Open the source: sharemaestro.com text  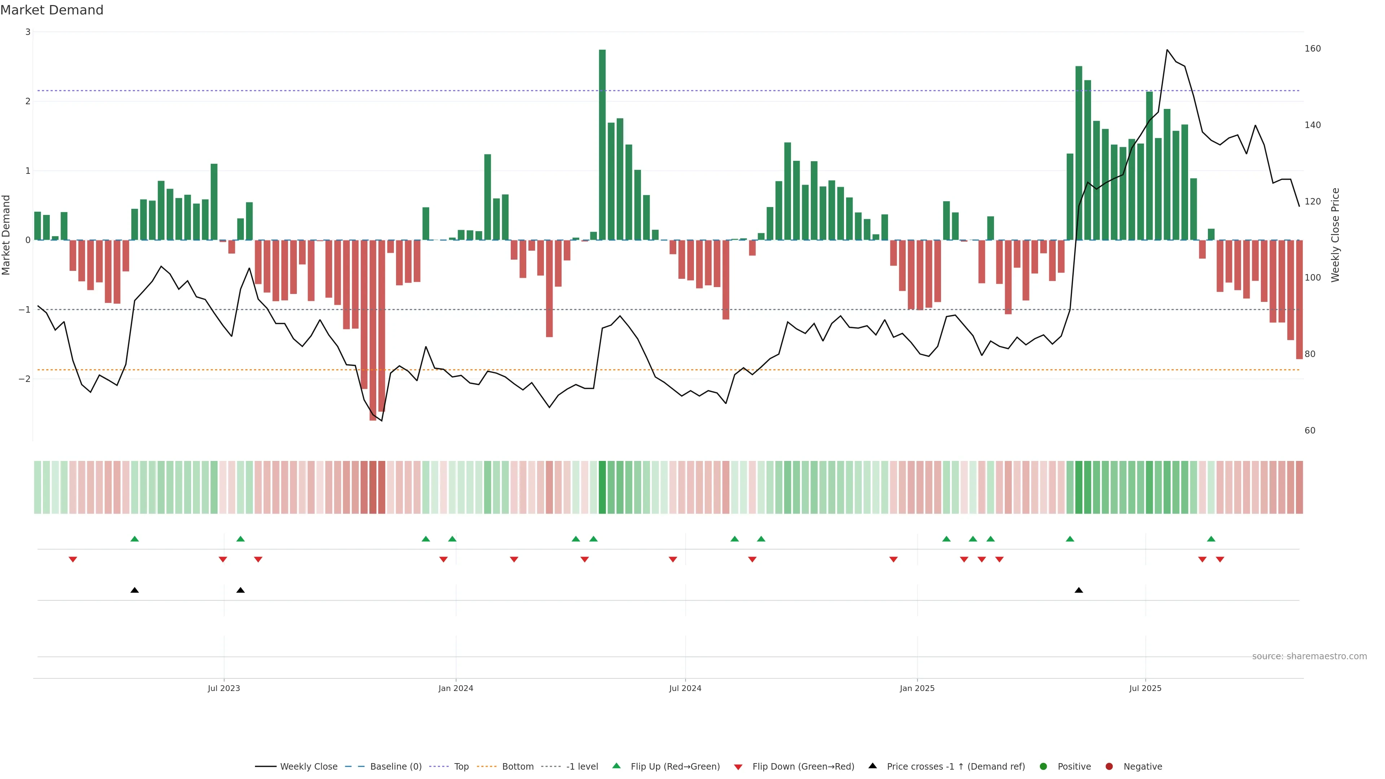(1309, 656)
